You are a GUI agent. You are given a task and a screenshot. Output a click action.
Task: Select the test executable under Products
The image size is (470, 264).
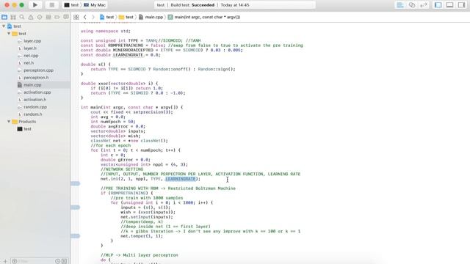click(27, 129)
